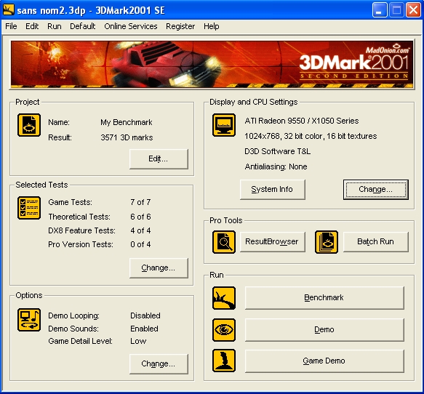The width and height of the screenshot is (424, 394).
Task: Click Change button in Options section
Action: (159, 363)
